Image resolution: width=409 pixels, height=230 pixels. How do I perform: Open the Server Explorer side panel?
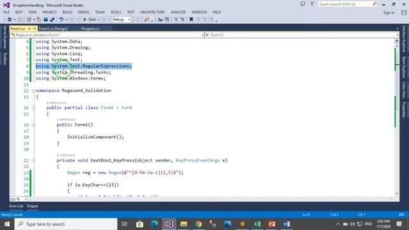4,37
